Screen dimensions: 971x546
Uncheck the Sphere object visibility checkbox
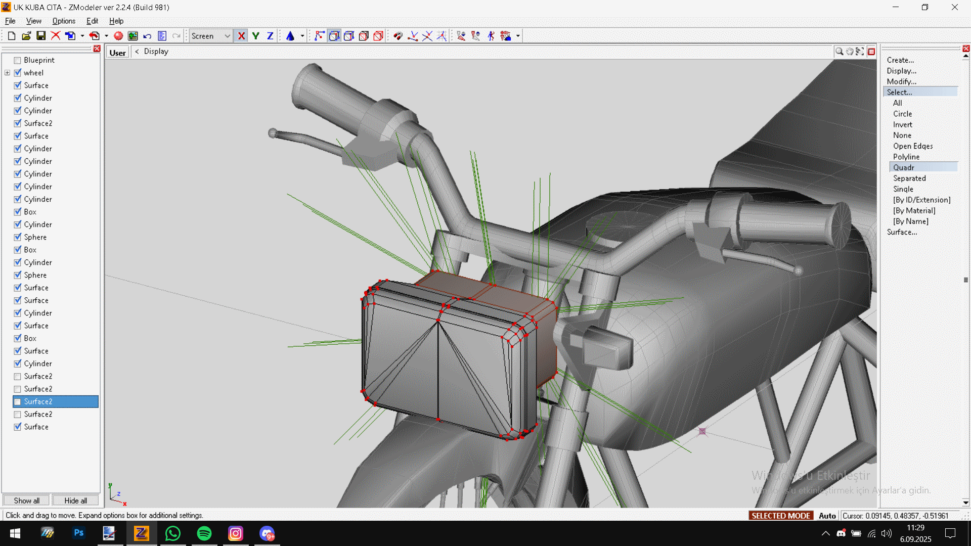click(x=18, y=237)
